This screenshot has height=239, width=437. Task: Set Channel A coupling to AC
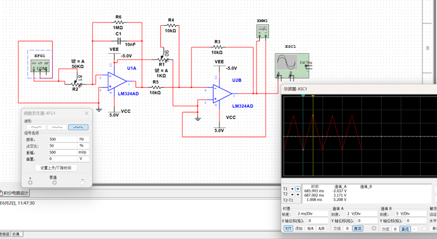[337, 228]
